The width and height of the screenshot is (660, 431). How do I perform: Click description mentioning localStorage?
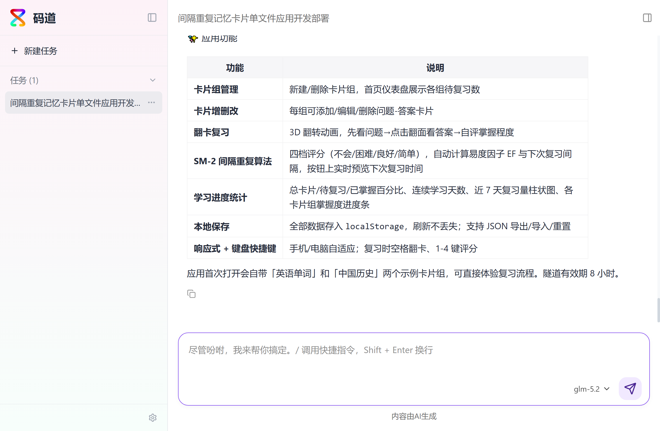(x=430, y=226)
